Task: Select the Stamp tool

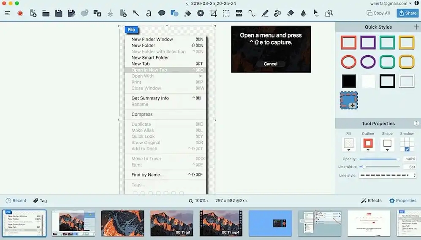Action: pos(201,13)
